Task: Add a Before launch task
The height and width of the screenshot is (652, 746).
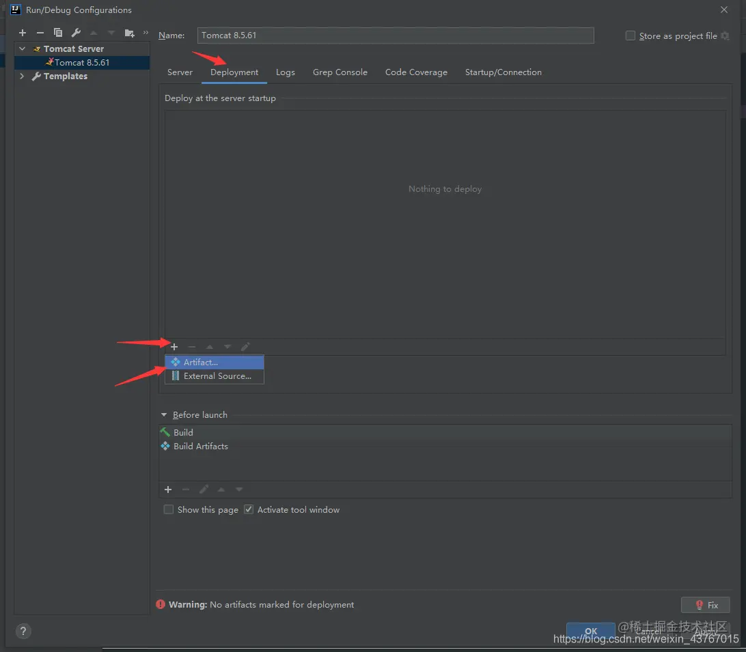Action: (168, 490)
